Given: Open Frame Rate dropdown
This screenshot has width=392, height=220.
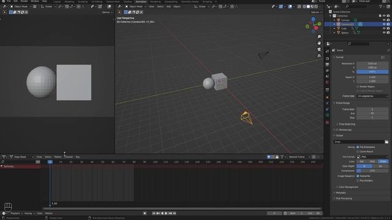Looking at the screenshot, I should coord(372,96).
